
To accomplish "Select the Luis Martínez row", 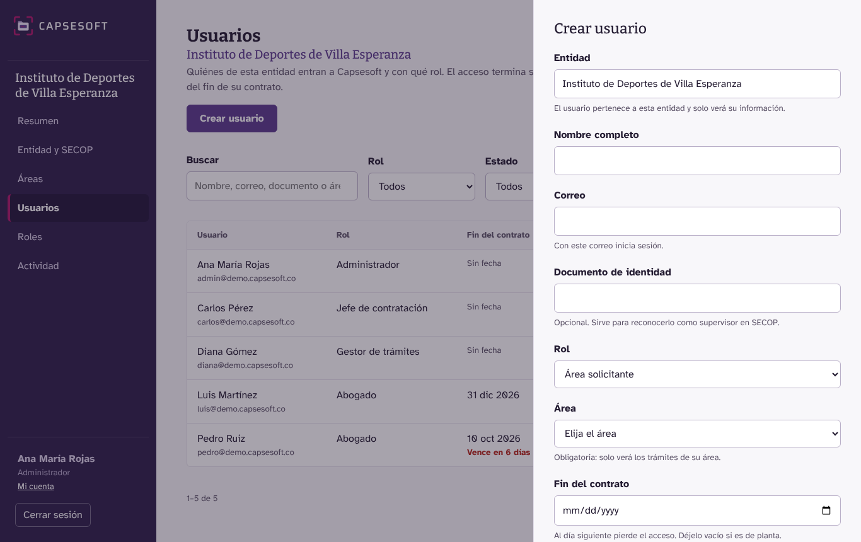I will click(x=360, y=401).
